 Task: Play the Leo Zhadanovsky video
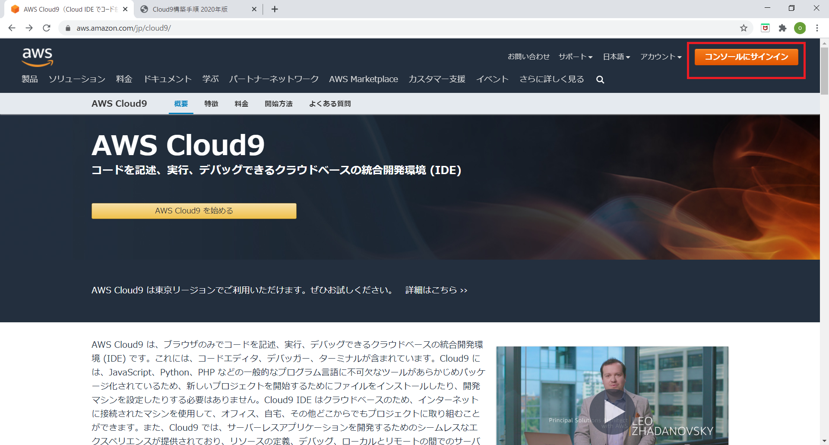coord(612,412)
